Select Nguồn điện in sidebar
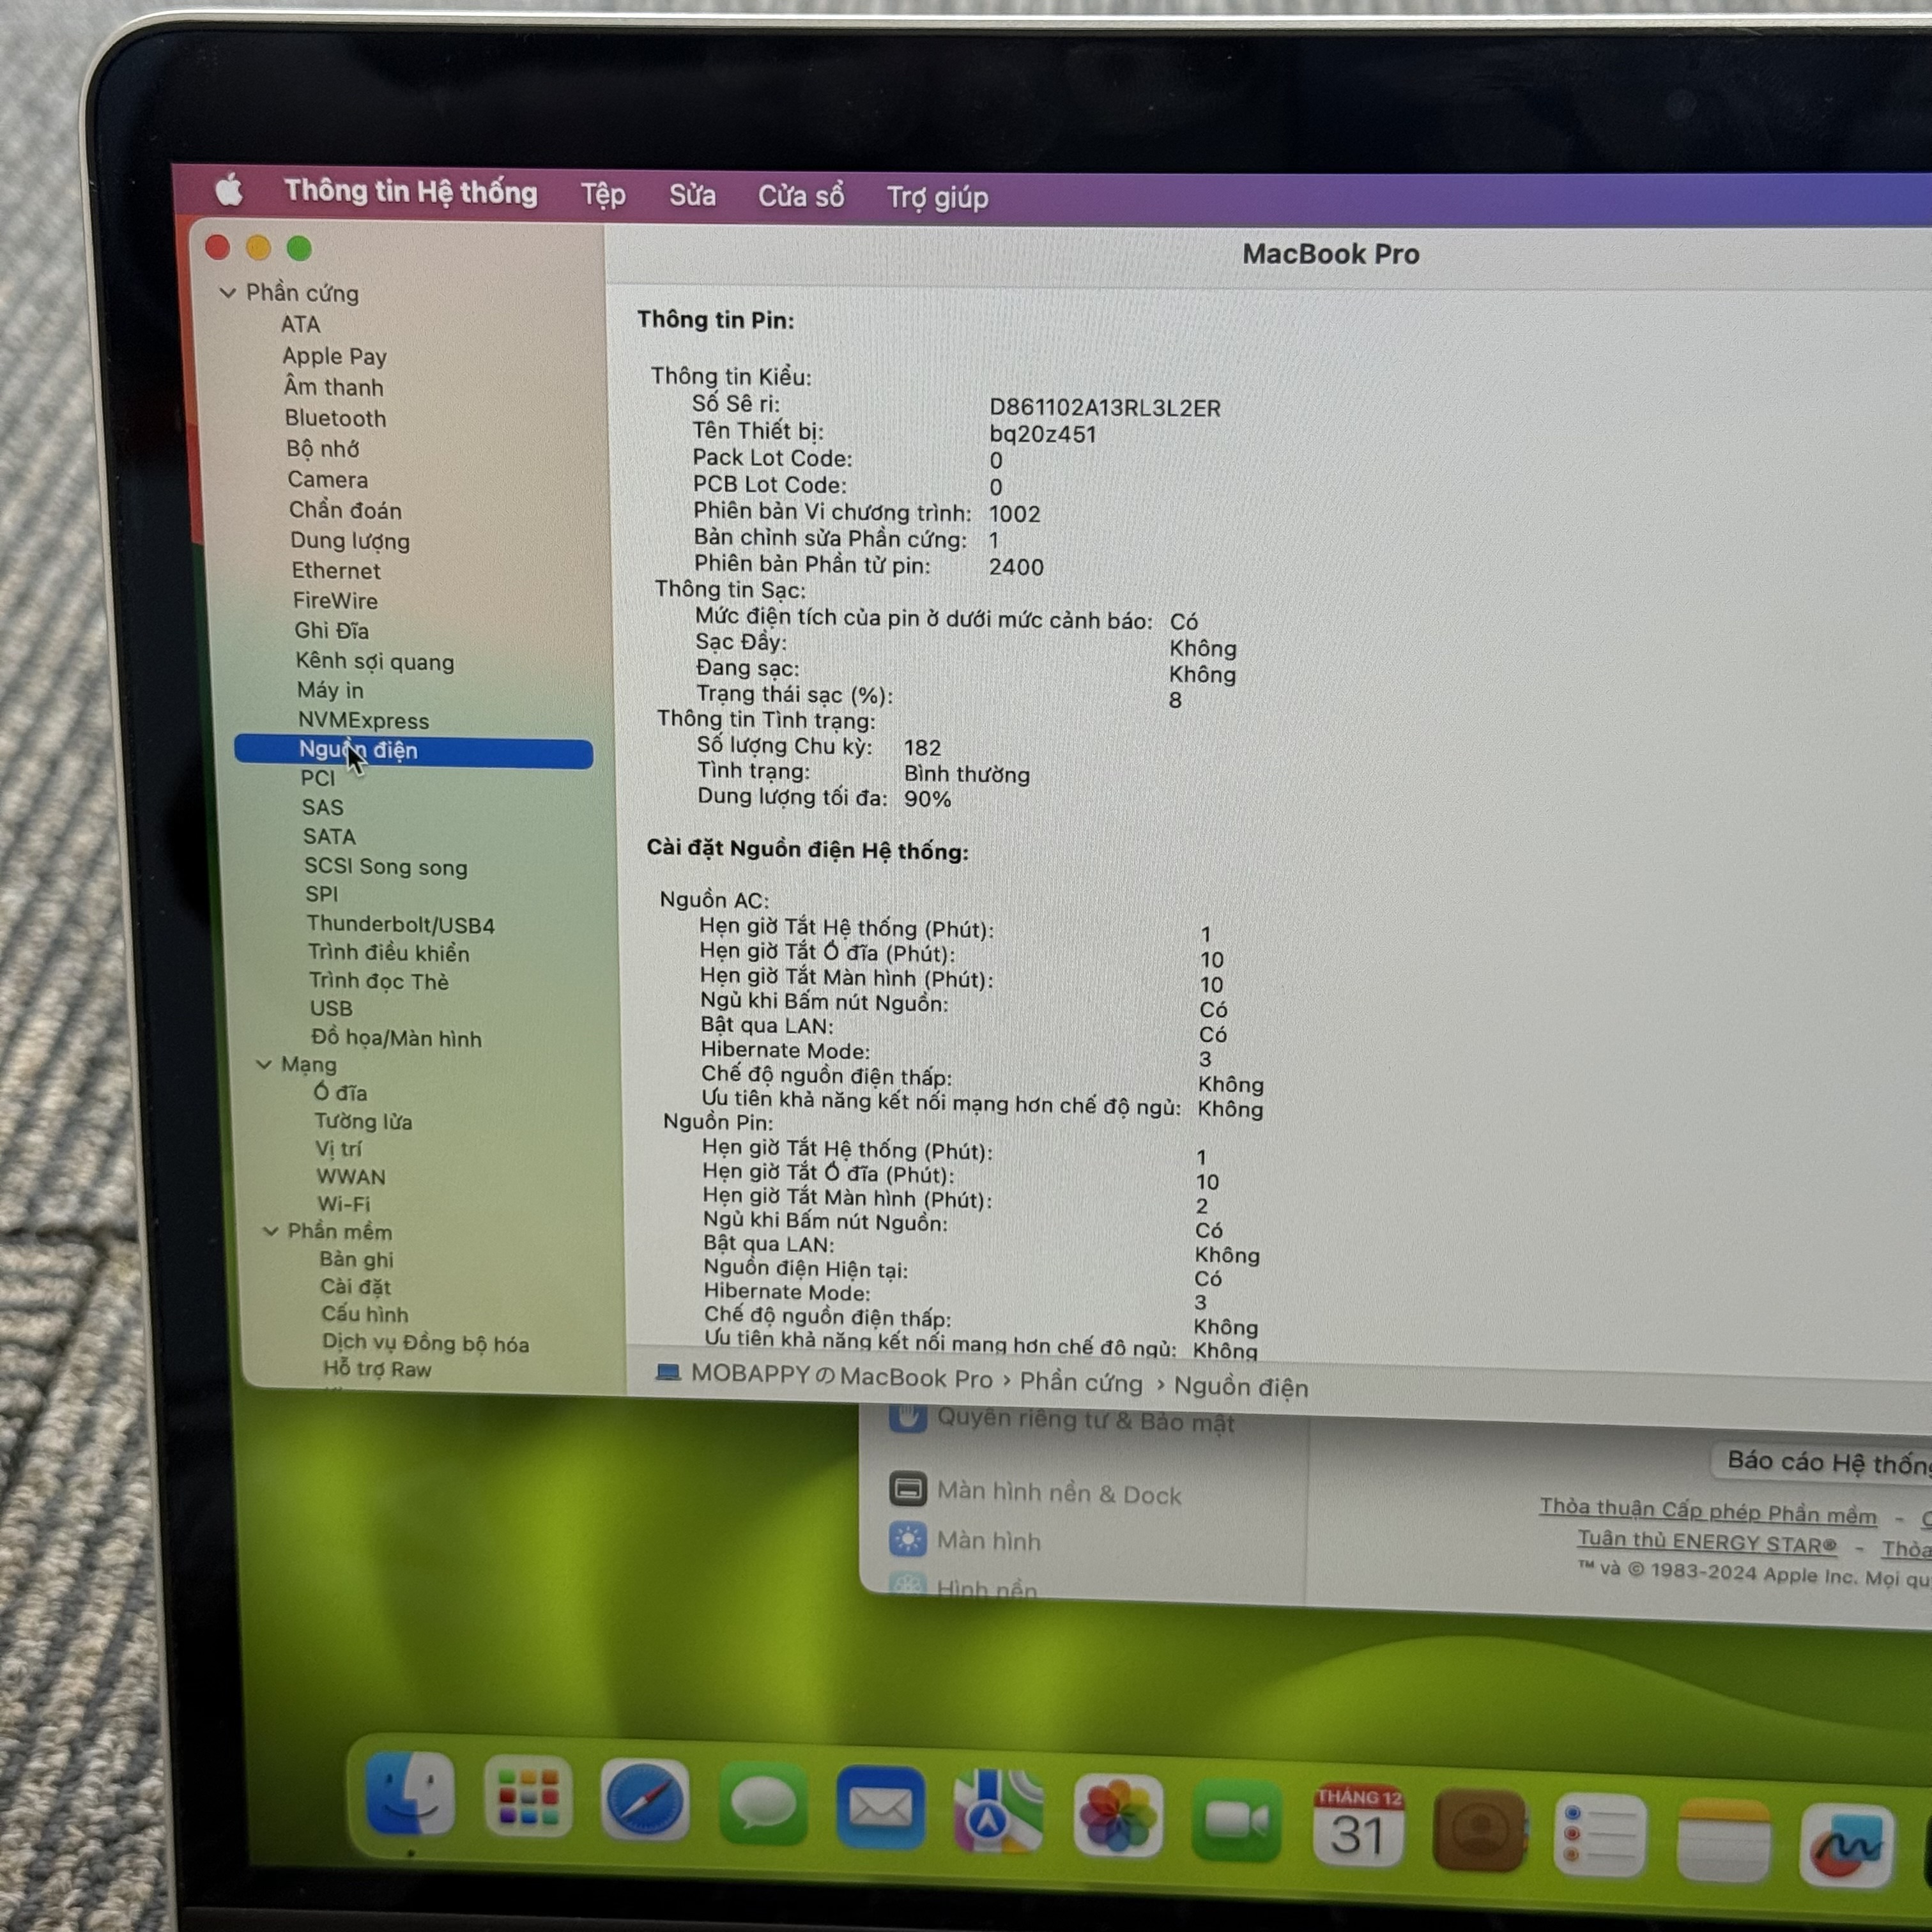The height and width of the screenshot is (1932, 1932). (413, 751)
